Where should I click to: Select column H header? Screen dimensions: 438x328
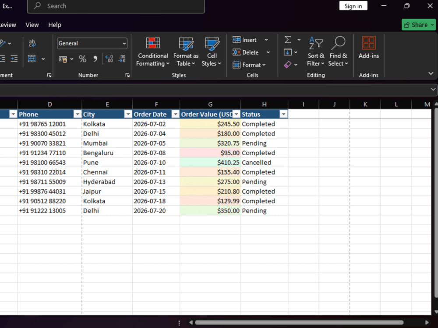pyautogui.click(x=264, y=105)
